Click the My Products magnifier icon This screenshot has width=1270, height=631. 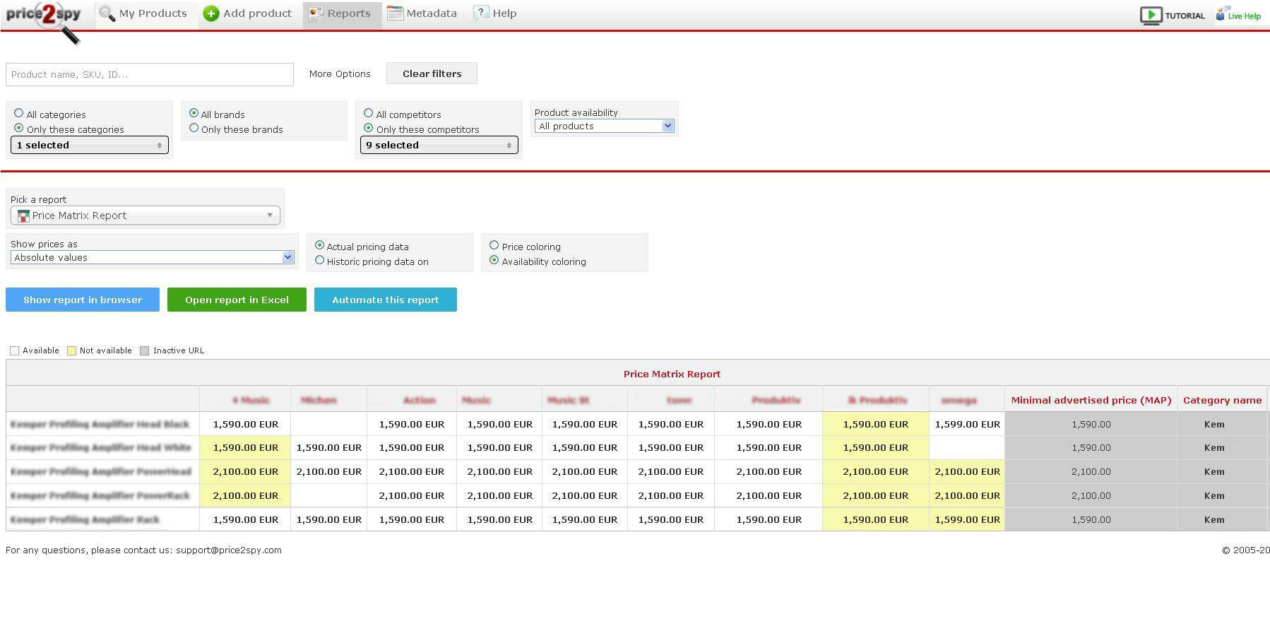[x=107, y=13]
